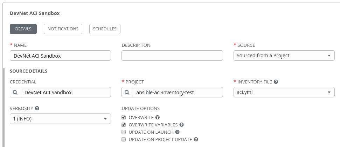The image size is (340, 147).
Task: Click help icon for Update on Launch
Action: point(178,132)
